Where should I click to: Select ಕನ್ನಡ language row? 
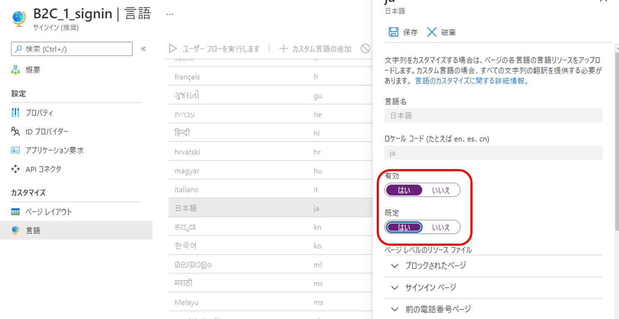tap(271, 227)
